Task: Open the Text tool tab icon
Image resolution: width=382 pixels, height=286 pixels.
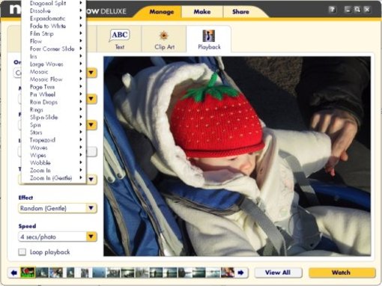Action: tap(119, 36)
